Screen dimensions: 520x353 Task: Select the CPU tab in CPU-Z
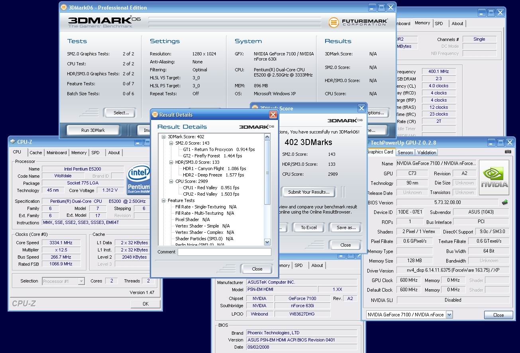17,152
